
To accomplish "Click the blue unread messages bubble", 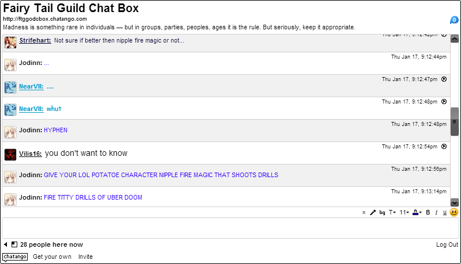I will pyautogui.click(x=454, y=20).
